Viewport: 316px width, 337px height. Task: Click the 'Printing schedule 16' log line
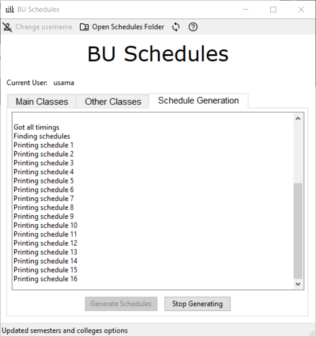[x=46, y=279]
